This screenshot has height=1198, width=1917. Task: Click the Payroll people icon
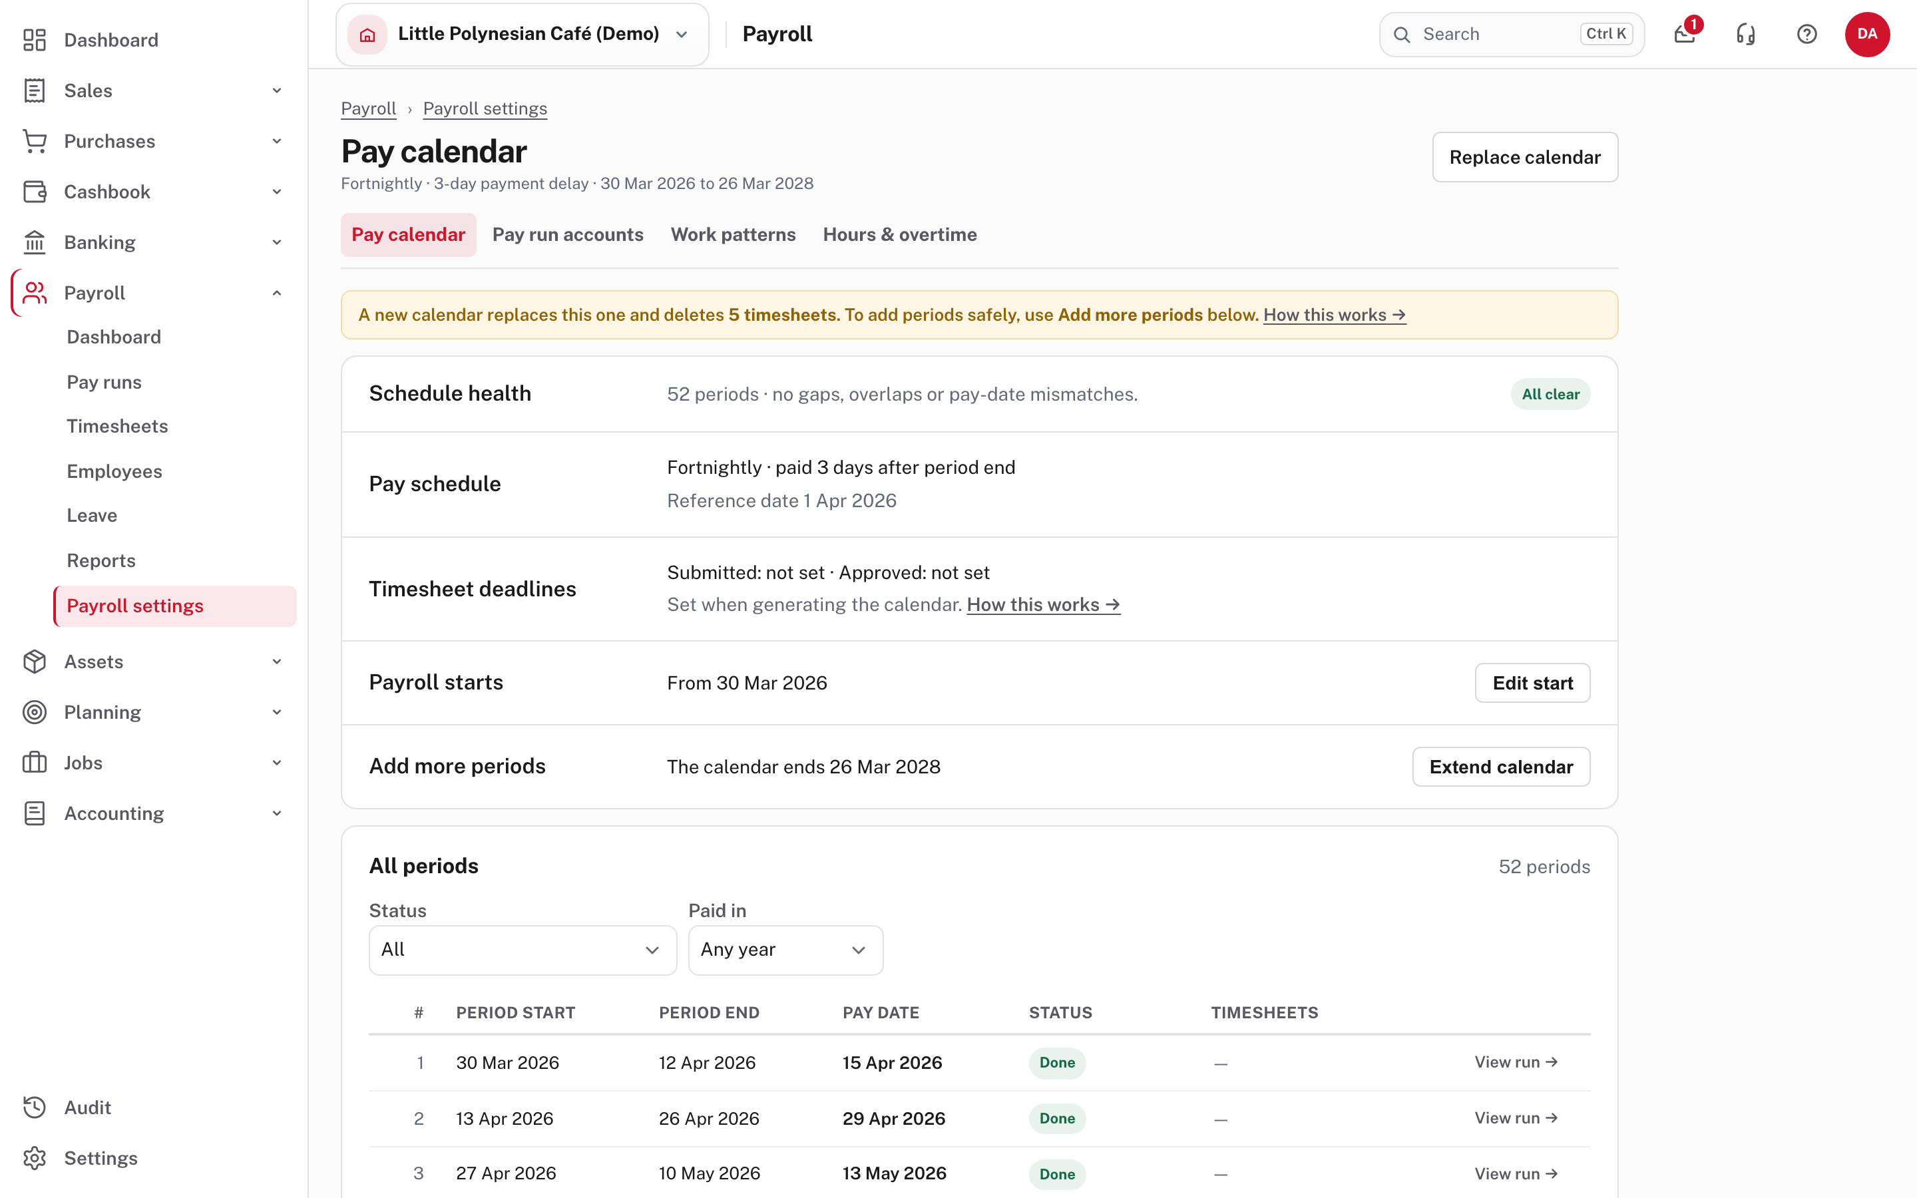click(x=34, y=293)
